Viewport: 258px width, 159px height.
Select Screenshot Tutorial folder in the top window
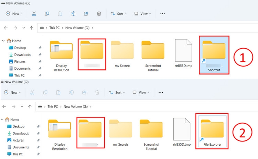tap(153, 56)
